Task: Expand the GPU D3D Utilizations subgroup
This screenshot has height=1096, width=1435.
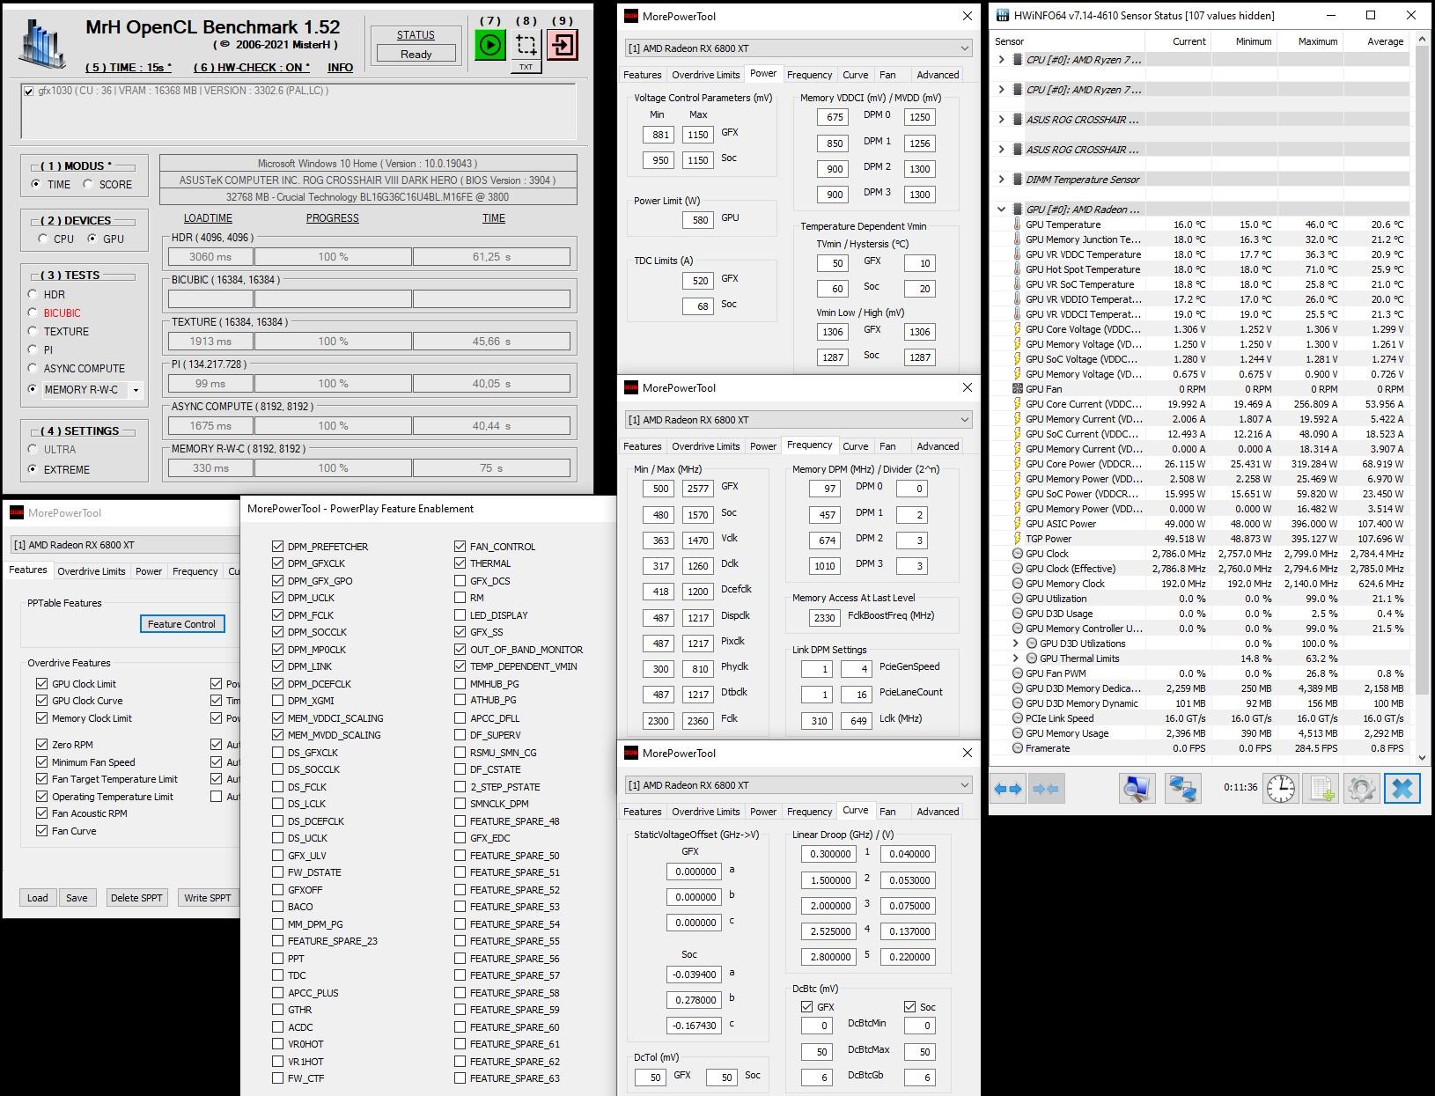Action: (x=1015, y=644)
